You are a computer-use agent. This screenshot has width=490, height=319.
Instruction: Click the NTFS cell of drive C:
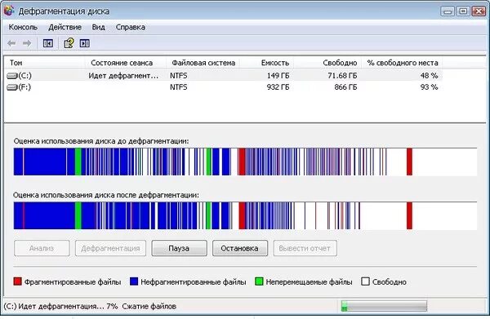(178, 76)
